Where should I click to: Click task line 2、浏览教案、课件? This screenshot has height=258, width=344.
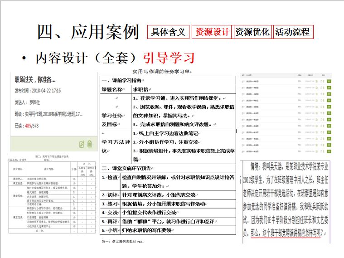click(184, 111)
